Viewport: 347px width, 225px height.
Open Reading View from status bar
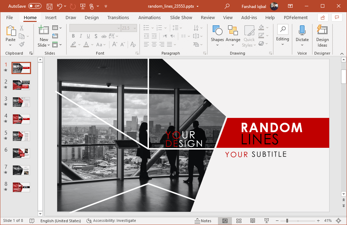pos(252,221)
